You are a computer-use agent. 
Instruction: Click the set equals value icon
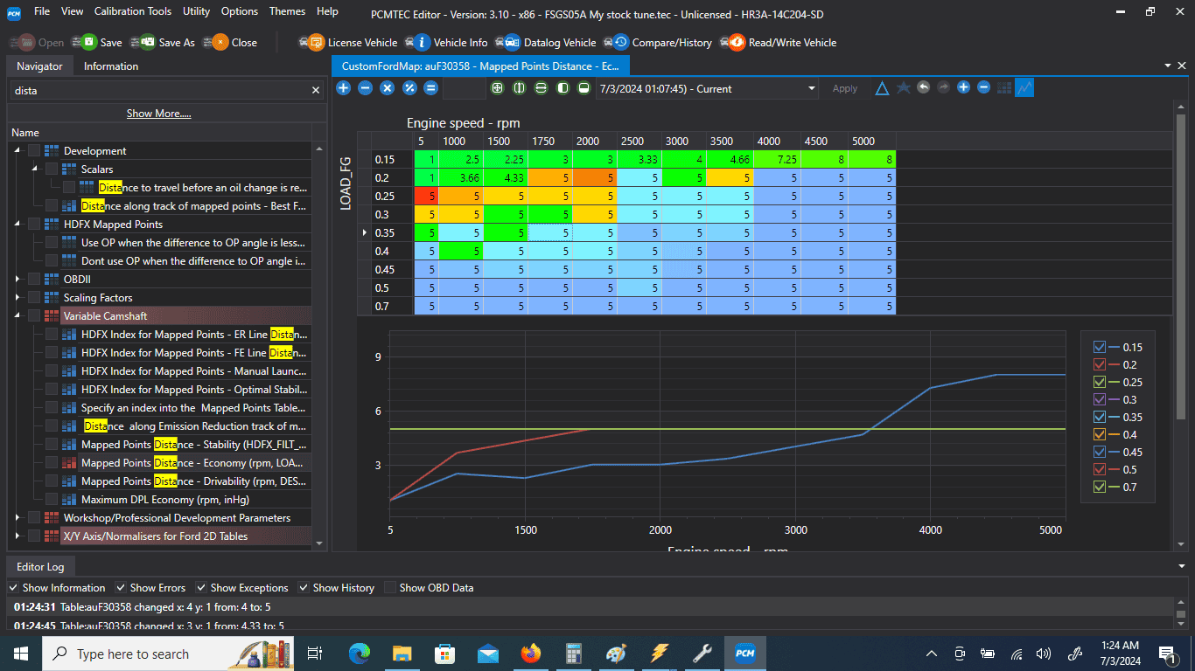point(431,87)
